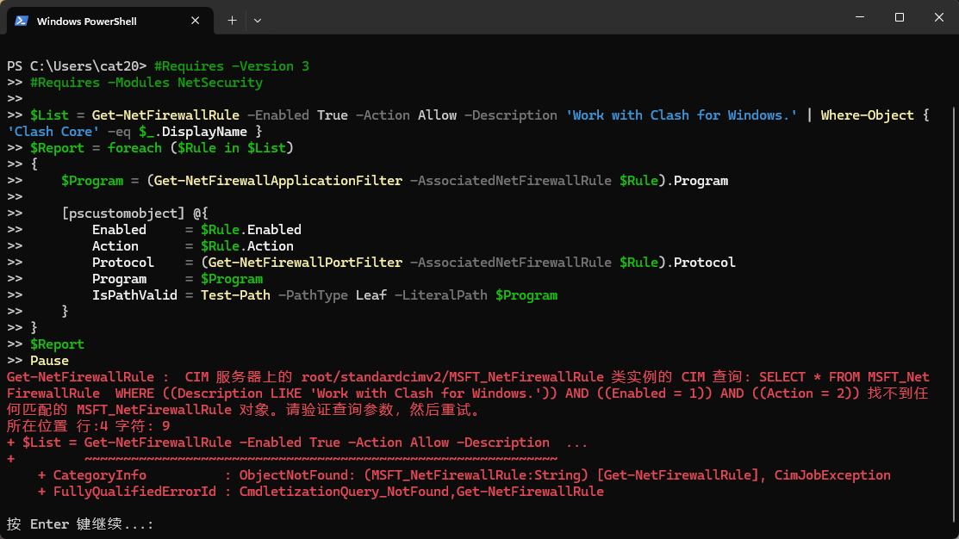Click the '按 Enter 键继续' prompt line

(x=79, y=524)
